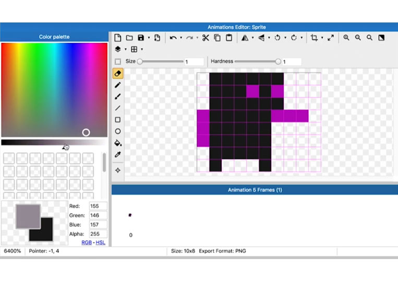Click the Hardness value field
This screenshot has width=398, height=282.
coord(292,62)
